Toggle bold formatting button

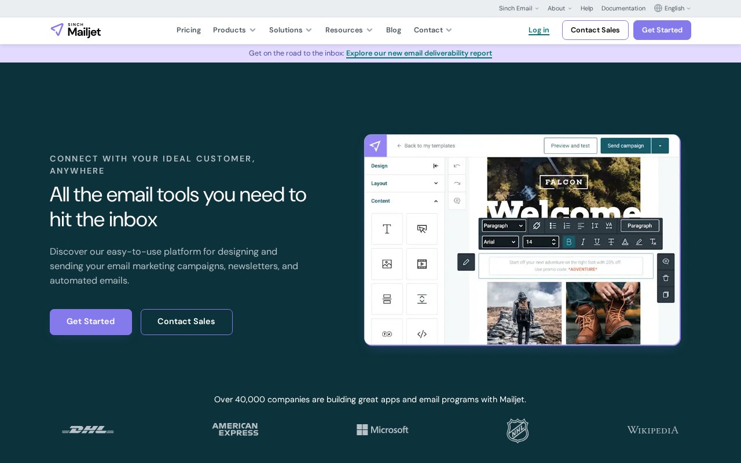(569, 242)
